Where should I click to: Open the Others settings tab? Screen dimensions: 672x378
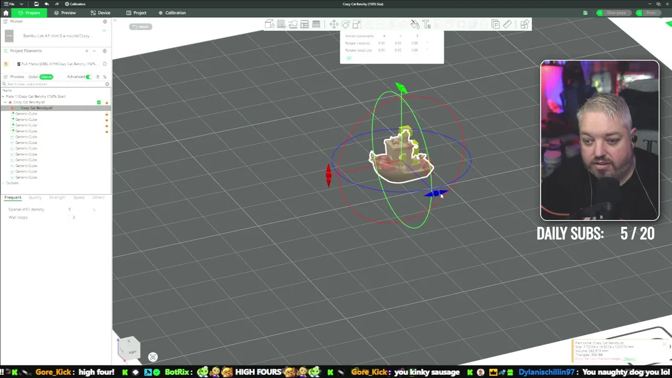point(98,197)
